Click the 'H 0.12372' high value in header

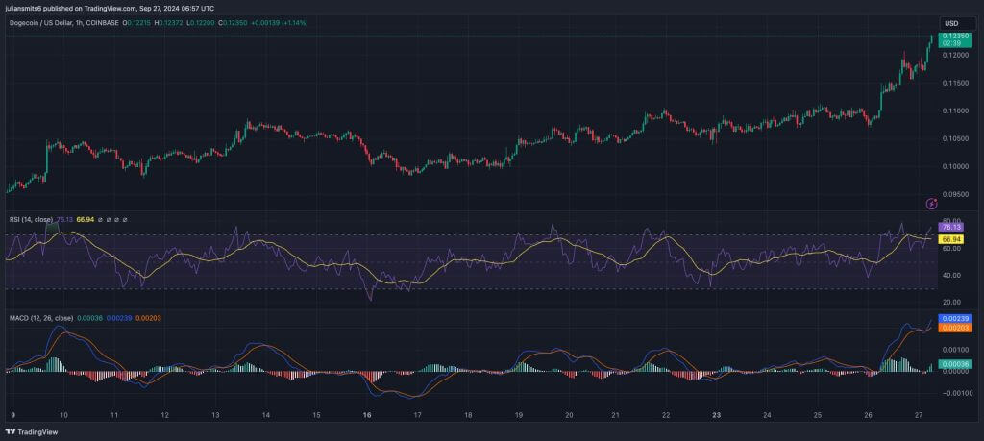coord(168,23)
